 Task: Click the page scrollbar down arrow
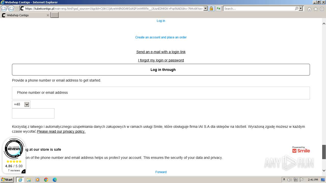(324, 171)
